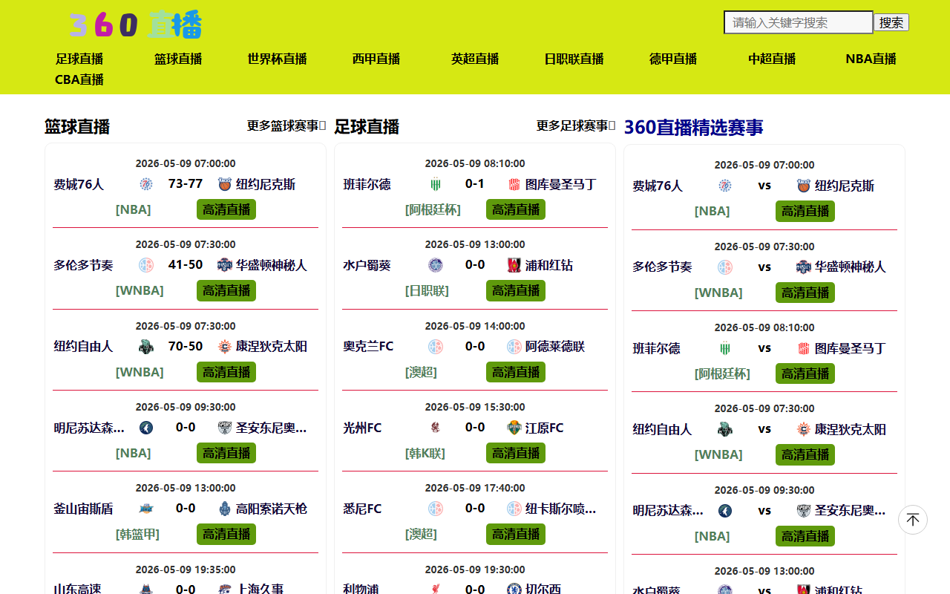Click the 73-77 score in 篮球直播

pos(186,183)
